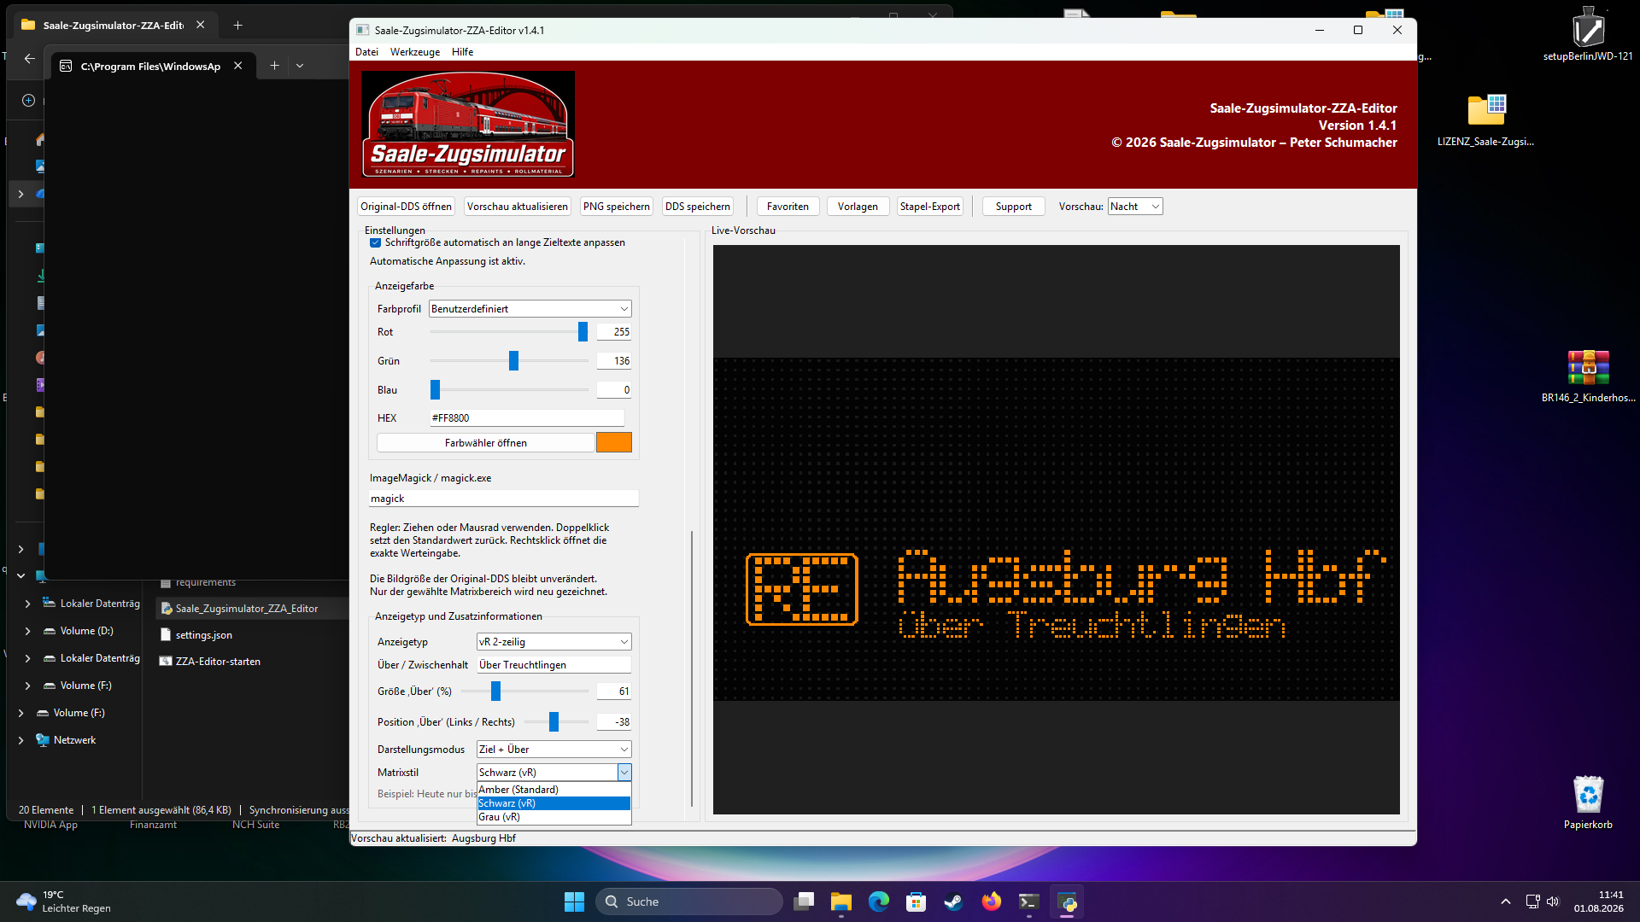Screen dimensions: 1640x922
Task: Select Amber (Standard) matrix style
Action: (x=553, y=790)
